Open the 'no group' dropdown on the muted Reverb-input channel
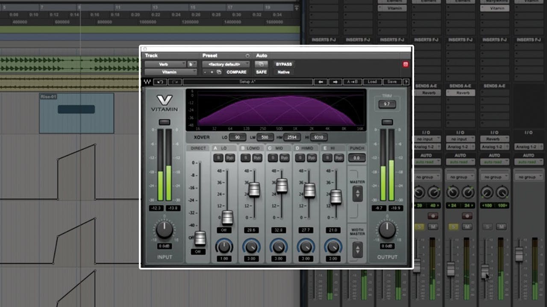 pos(494,177)
